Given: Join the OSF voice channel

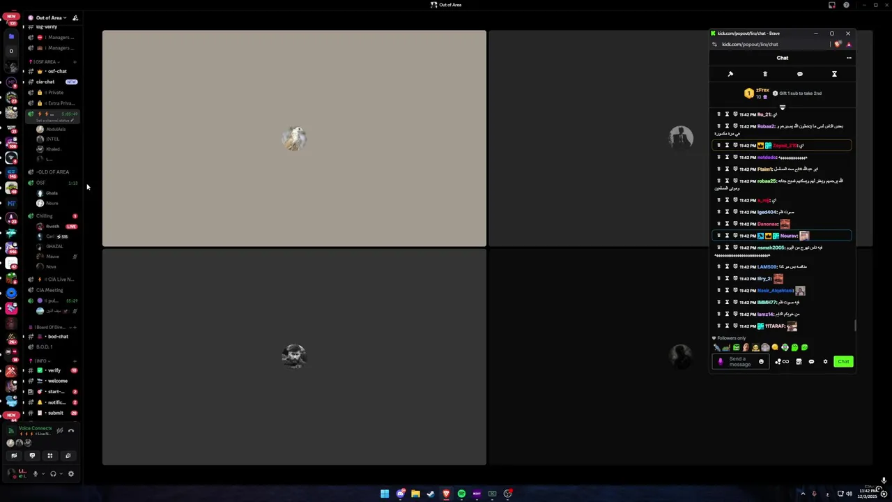Looking at the screenshot, I should coord(52,183).
